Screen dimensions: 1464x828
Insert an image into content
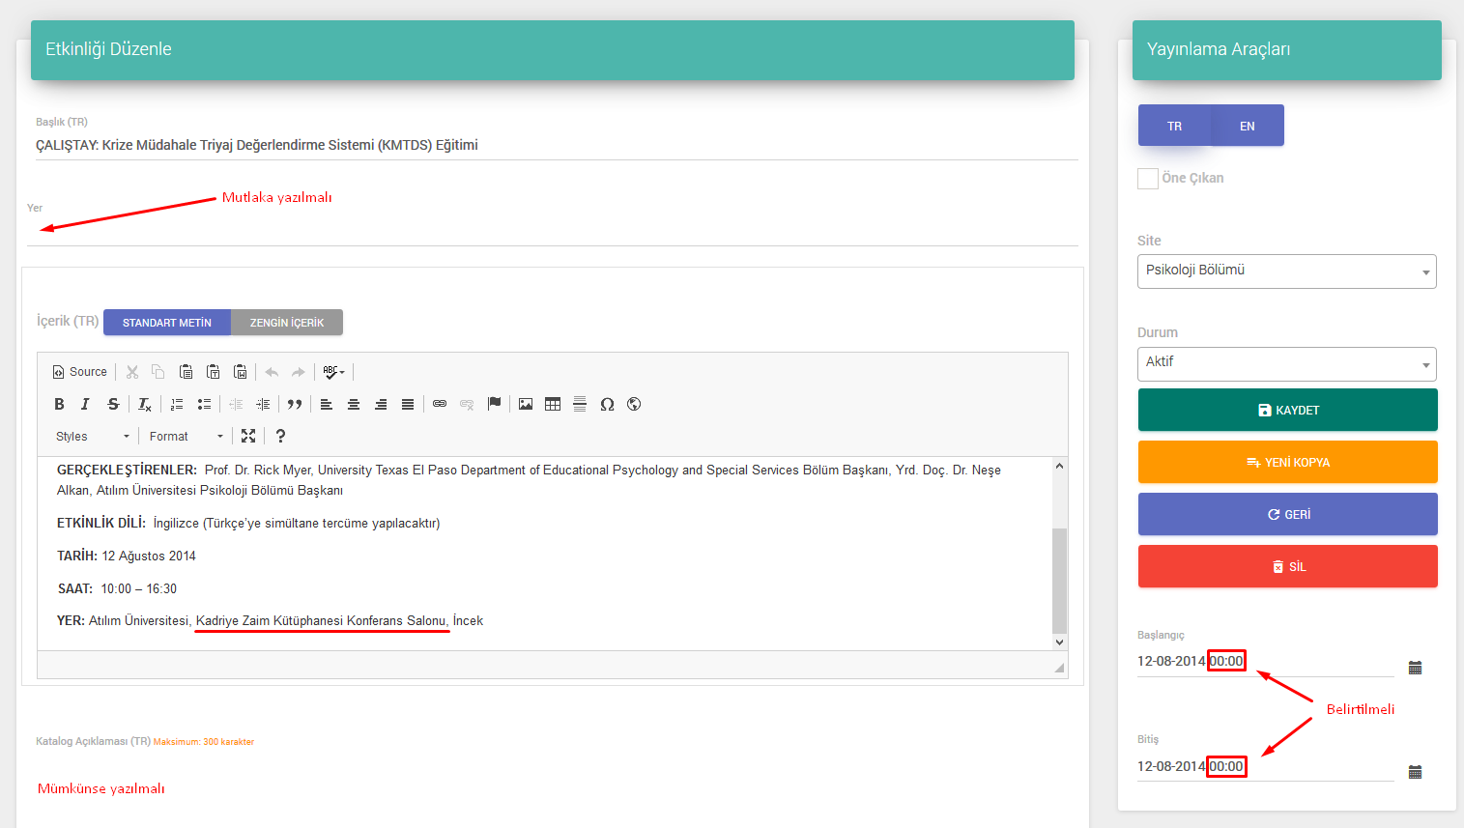[x=526, y=404]
